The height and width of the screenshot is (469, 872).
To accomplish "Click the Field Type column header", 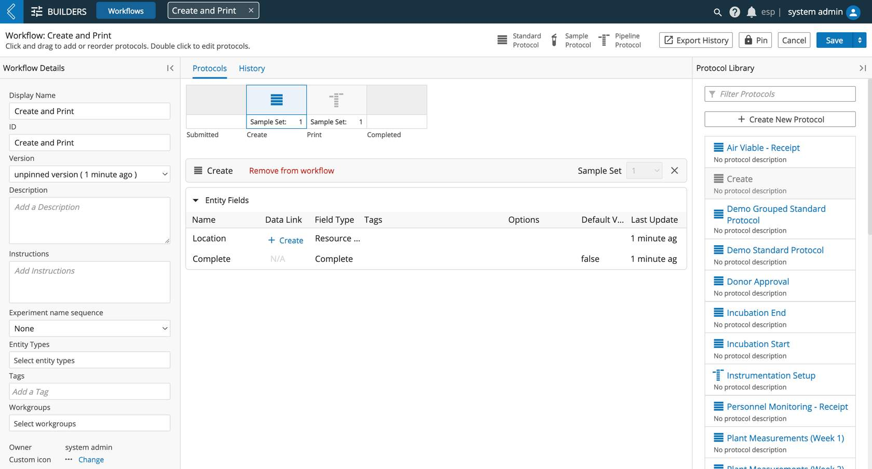I will [x=334, y=220].
